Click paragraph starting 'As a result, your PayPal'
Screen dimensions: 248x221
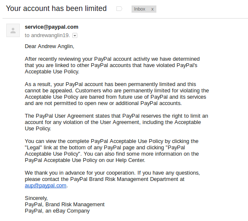tap(117, 94)
